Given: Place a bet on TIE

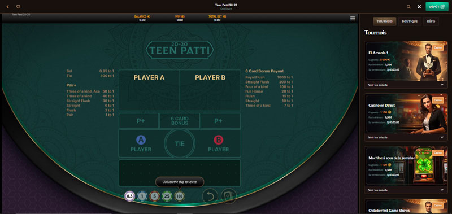Looking at the screenshot, I should 180,143.
